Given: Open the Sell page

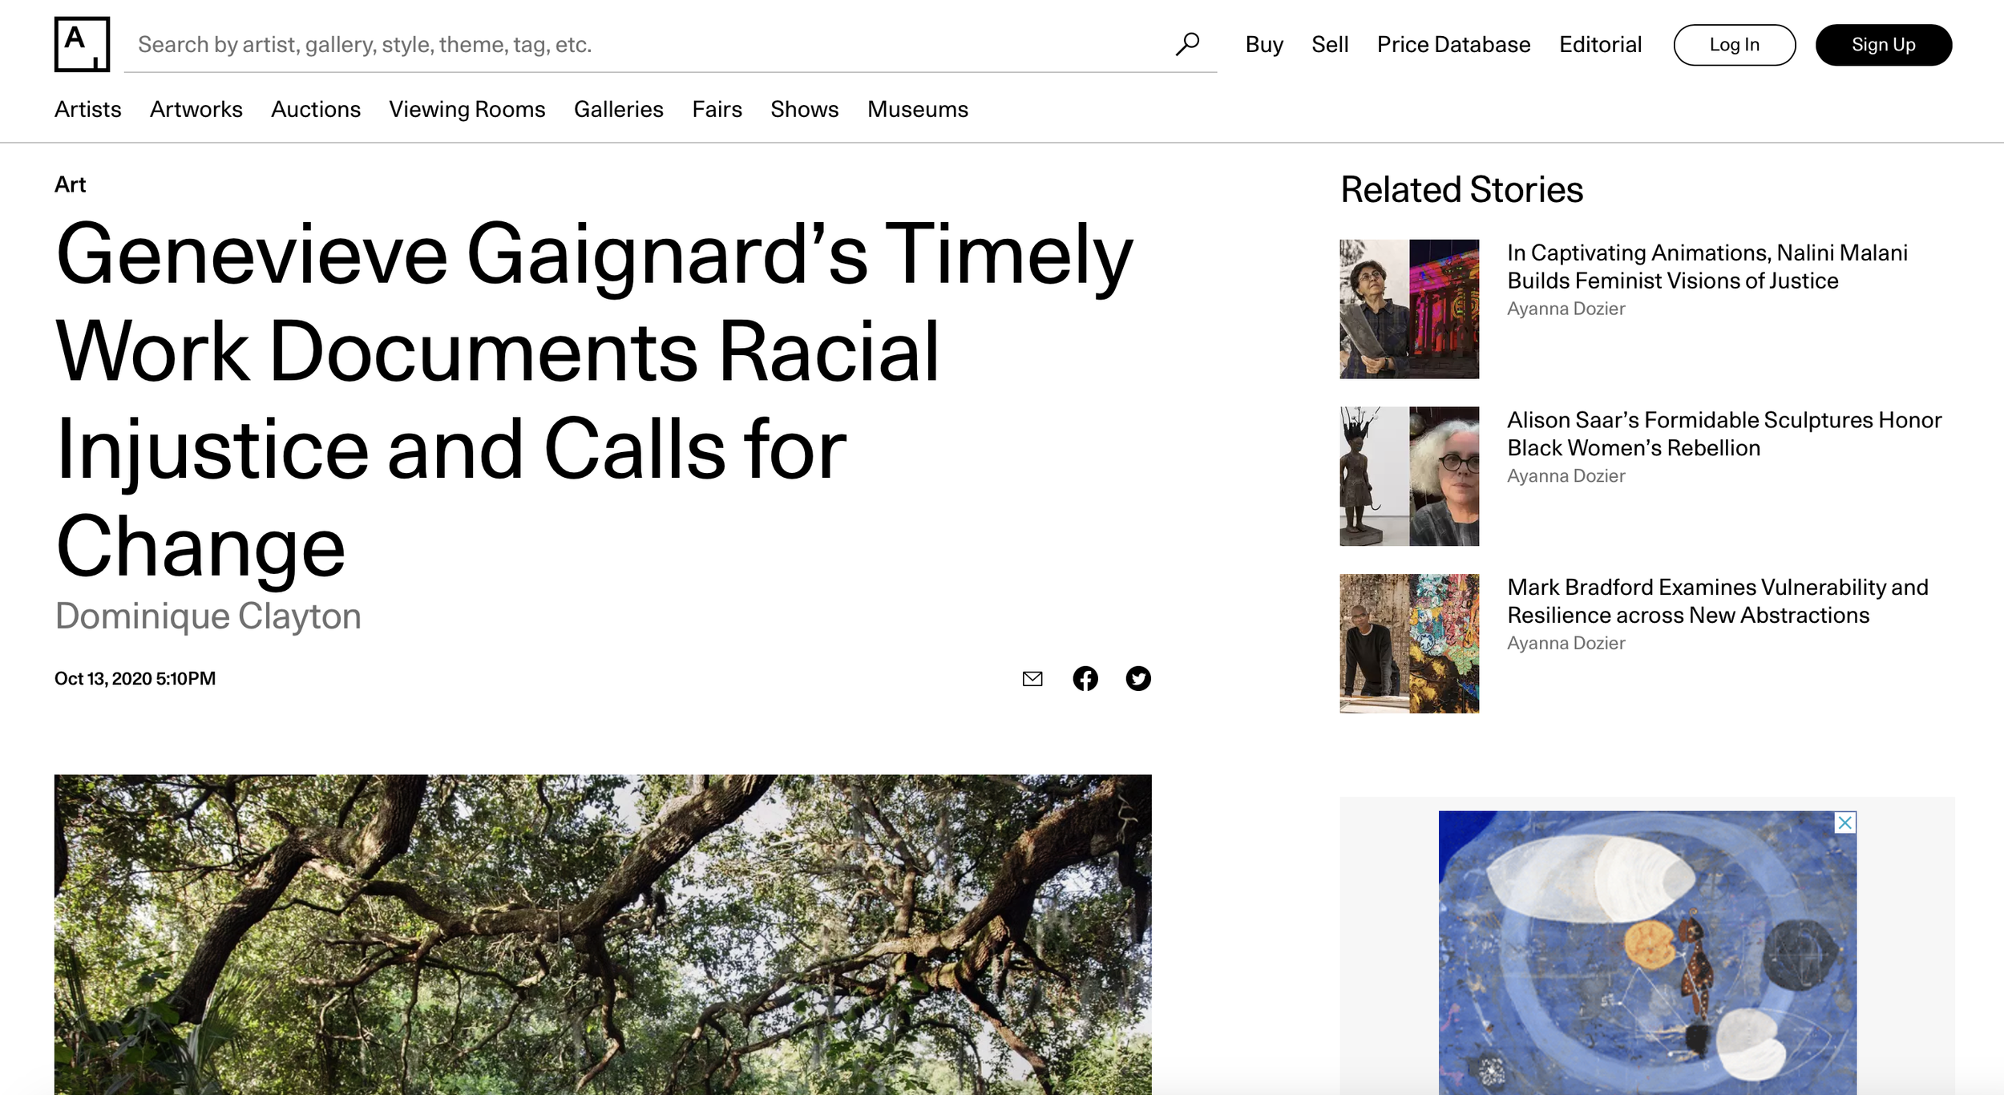Looking at the screenshot, I should 1330,44.
